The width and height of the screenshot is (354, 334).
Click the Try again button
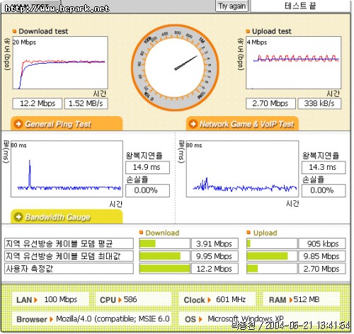[x=232, y=6]
